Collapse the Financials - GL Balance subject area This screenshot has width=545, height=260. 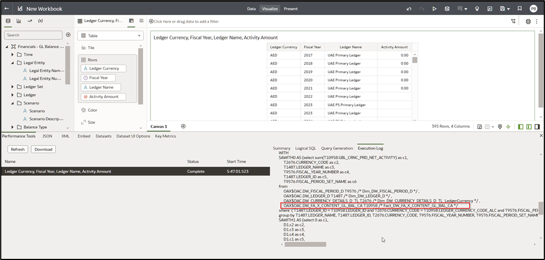7,47
